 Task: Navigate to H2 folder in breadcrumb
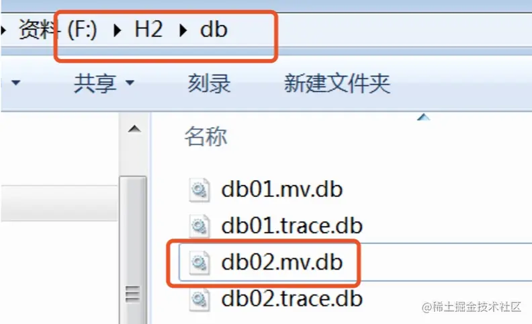[148, 30]
